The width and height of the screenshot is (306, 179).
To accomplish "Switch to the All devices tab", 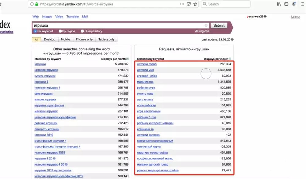I will click(x=36, y=39).
